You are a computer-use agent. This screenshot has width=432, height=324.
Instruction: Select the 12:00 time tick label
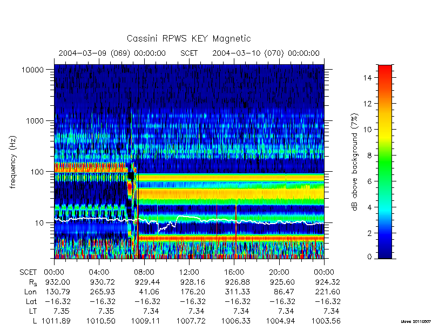(189, 273)
